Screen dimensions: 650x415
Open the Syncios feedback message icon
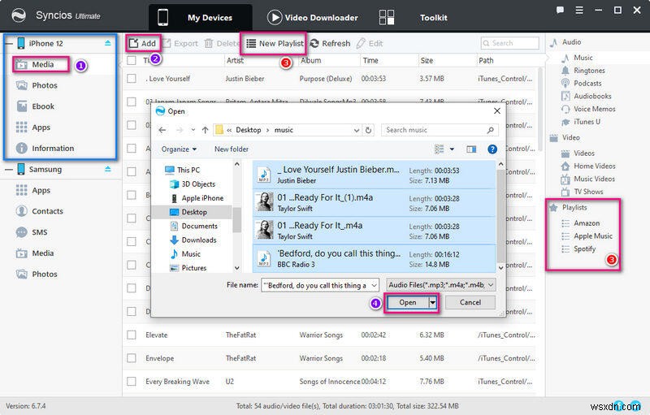coord(560,10)
